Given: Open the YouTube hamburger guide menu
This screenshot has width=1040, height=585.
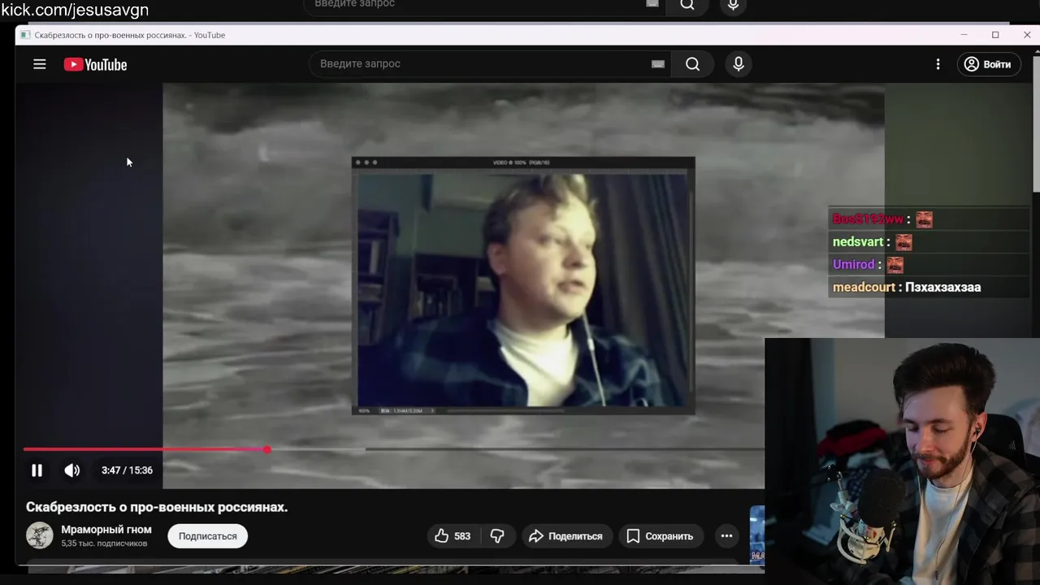Looking at the screenshot, I should [x=39, y=64].
